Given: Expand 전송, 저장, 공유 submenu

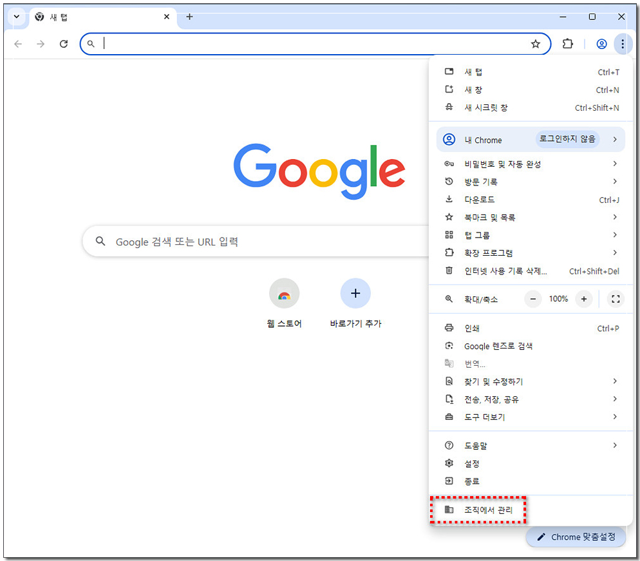Looking at the screenshot, I should pos(531,399).
